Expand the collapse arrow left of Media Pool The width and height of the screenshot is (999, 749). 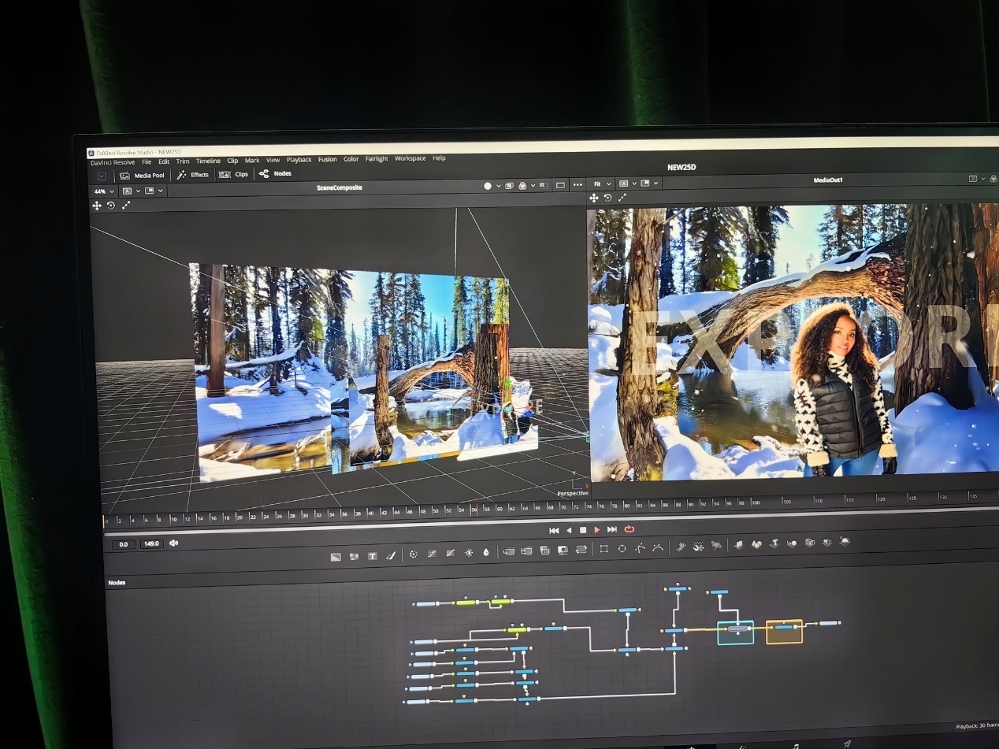(102, 176)
